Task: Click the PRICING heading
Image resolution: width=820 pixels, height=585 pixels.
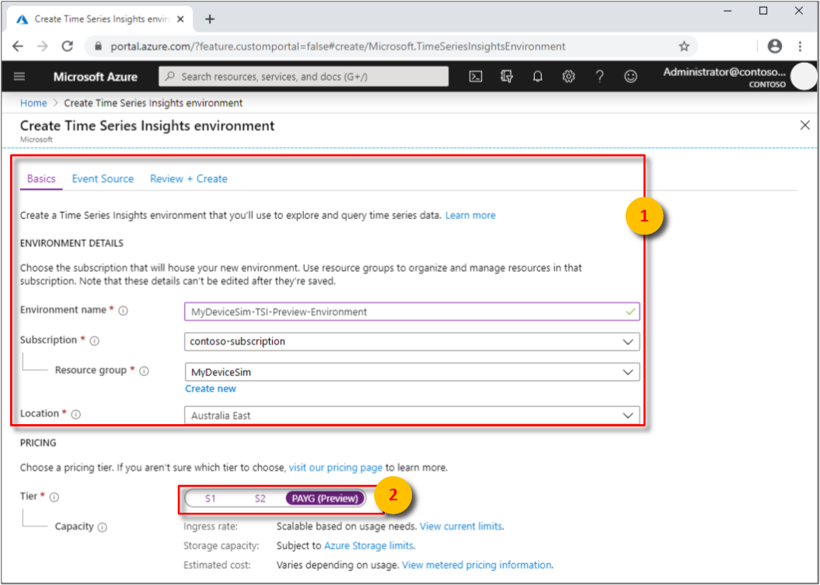Action: click(37, 443)
